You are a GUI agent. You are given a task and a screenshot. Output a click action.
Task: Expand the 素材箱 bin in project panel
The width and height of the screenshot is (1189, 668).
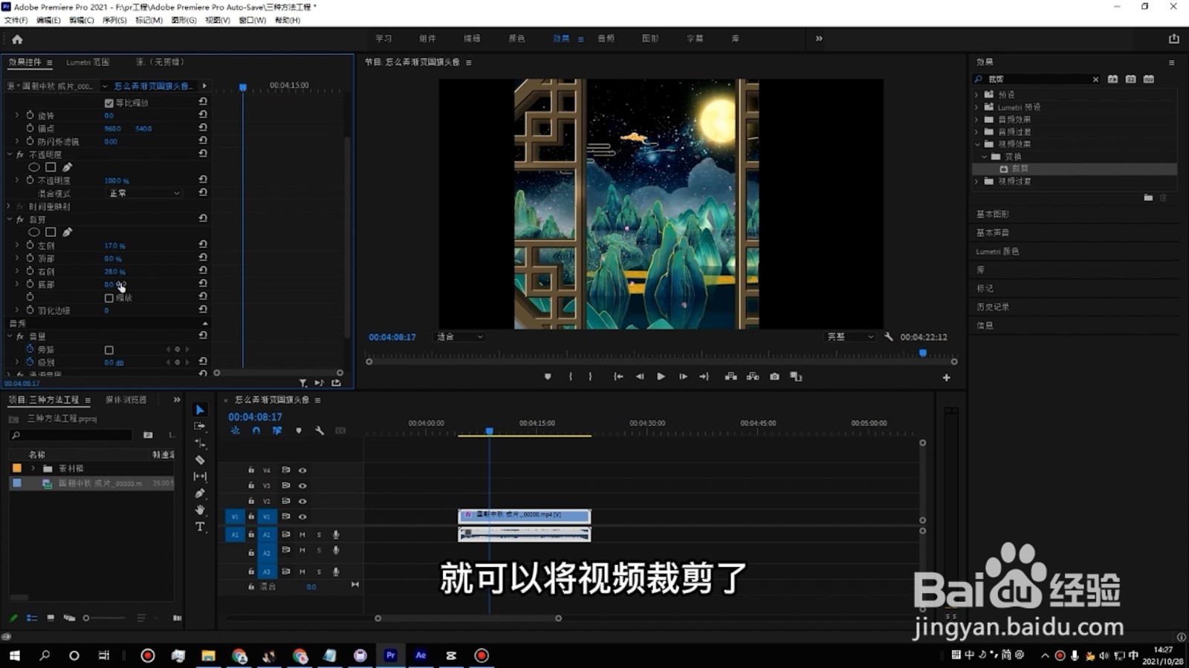33,468
